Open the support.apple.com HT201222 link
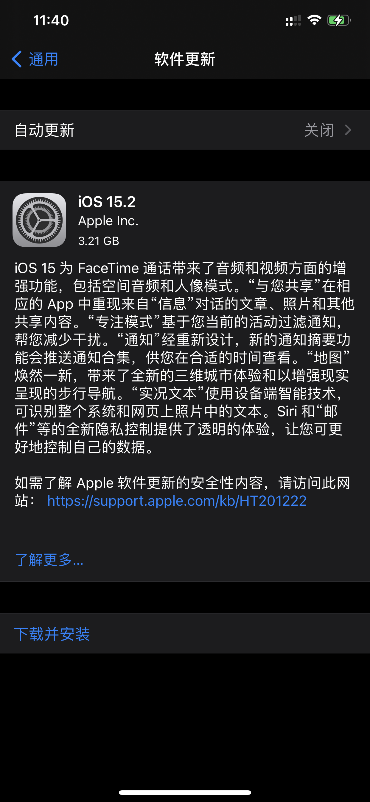The height and width of the screenshot is (802, 370). point(177,501)
